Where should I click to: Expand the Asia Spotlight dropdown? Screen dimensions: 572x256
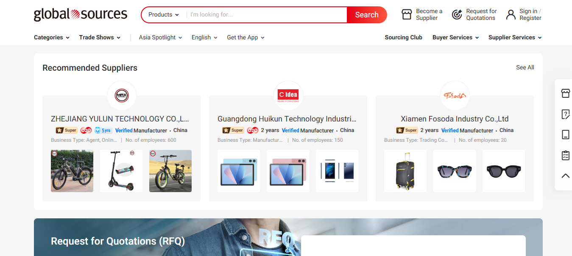161,37
